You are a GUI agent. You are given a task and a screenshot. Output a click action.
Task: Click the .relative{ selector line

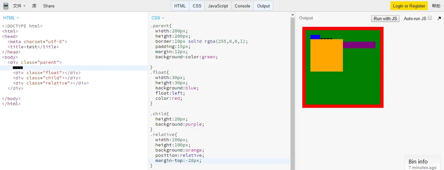[163, 135]
